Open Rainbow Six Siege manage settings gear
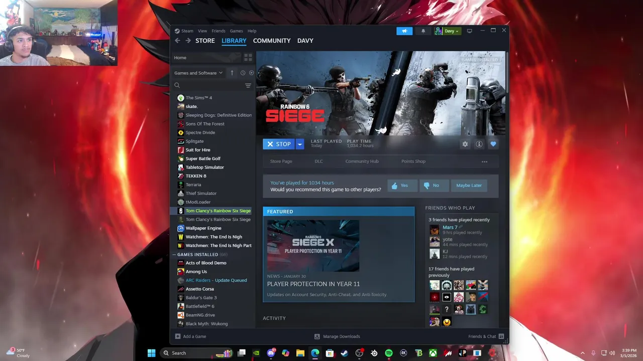This screenshot has height=361, width=643. 465,144
